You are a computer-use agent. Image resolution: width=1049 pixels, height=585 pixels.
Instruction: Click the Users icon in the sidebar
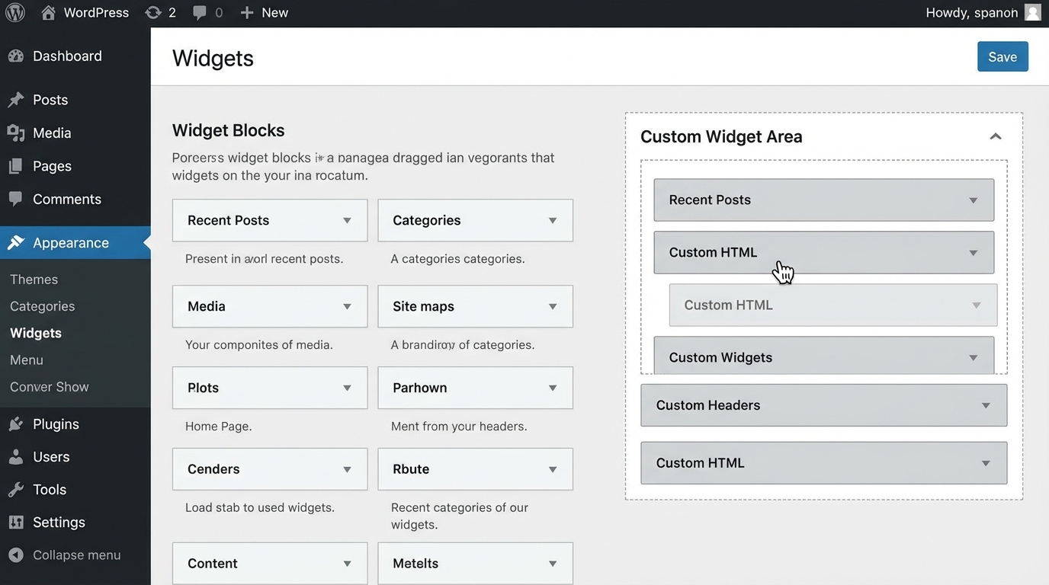pyautogui.click(x=17, y=457)
